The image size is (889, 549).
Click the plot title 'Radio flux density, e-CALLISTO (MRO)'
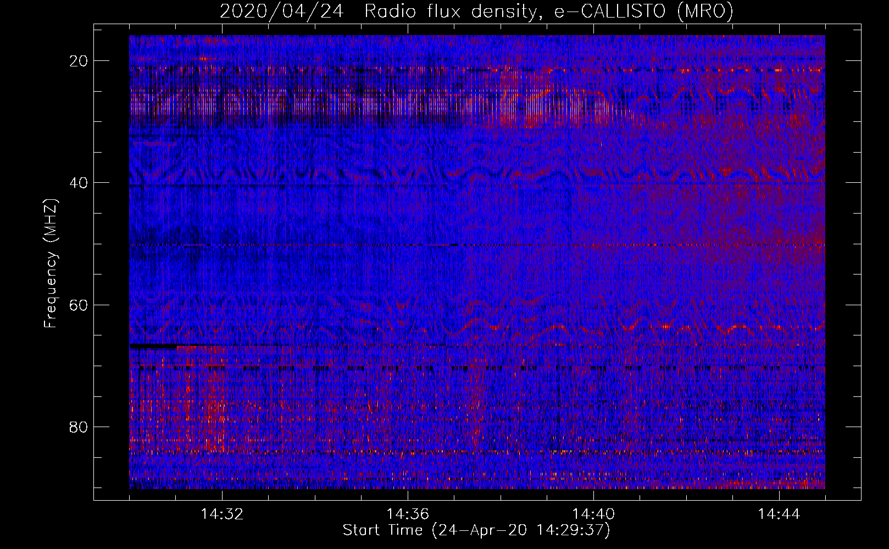pyautogui.click(x=549, y=11)
